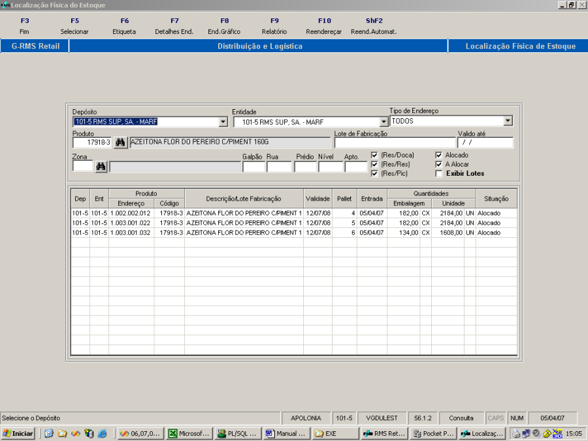
Task: Enable the Exibir Lotes checkbox
Action: click(x=439, y=173)
